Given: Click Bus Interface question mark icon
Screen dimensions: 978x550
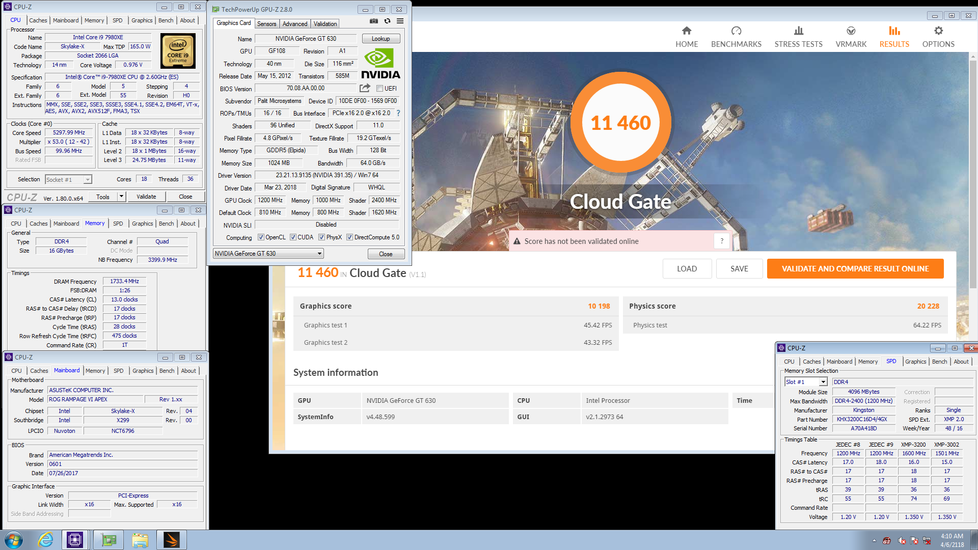Looking at the screenshot, I should pyautogui.click(x=398, y=113).
